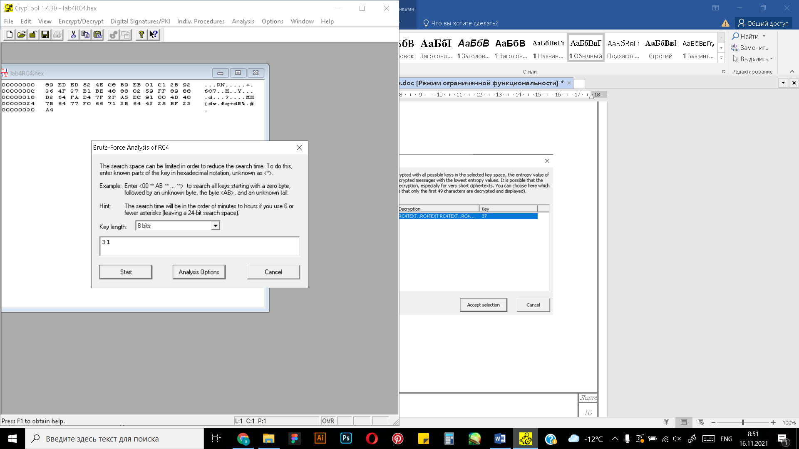
Task: Collapse the Word ribbon with the chevron
Action: (x=792, y=72)
